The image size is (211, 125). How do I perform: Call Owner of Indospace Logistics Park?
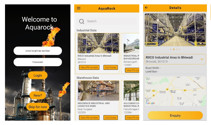pyautogui.click(x=111, y=118)
